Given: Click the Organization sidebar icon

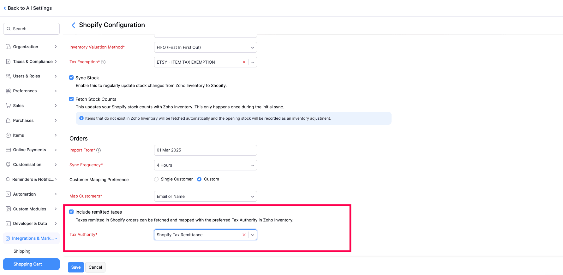Looking at the screenshot, I should coord(8,47).
